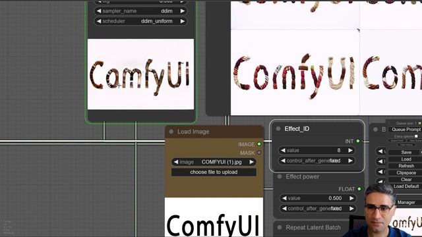Open the sampler_name ddim combo list
This screenshot has width=422, height=237.
point(140,11)
